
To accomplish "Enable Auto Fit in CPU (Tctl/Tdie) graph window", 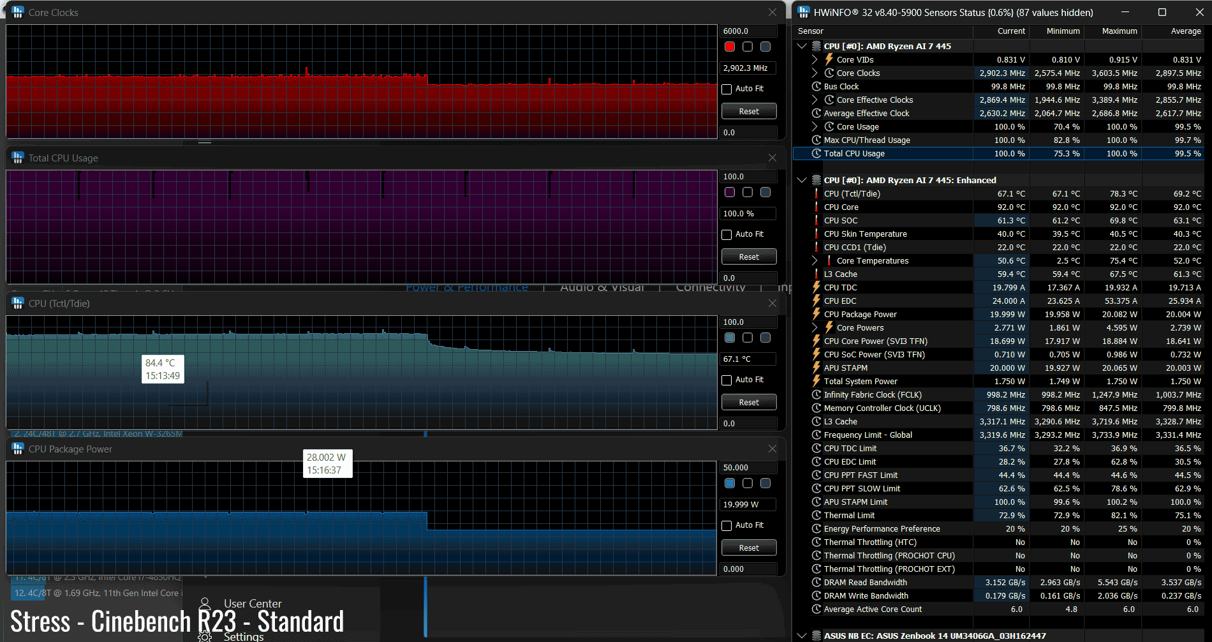I will [x=727, y=380].
